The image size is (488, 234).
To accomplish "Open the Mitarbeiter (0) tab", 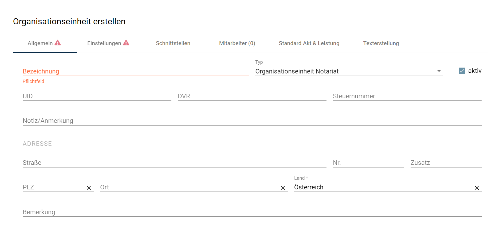I will (237, 43).
